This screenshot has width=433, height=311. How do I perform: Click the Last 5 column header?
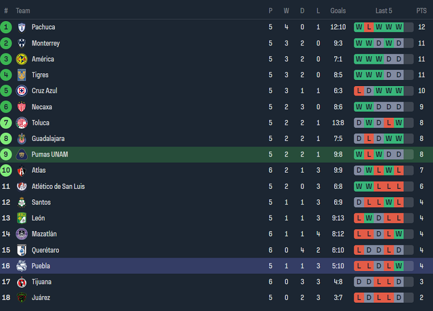384,11
